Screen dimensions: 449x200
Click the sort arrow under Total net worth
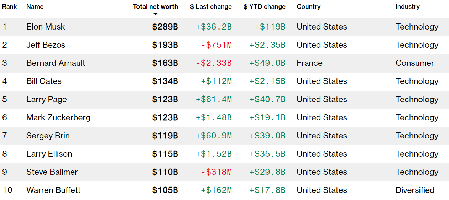(155, 14)
